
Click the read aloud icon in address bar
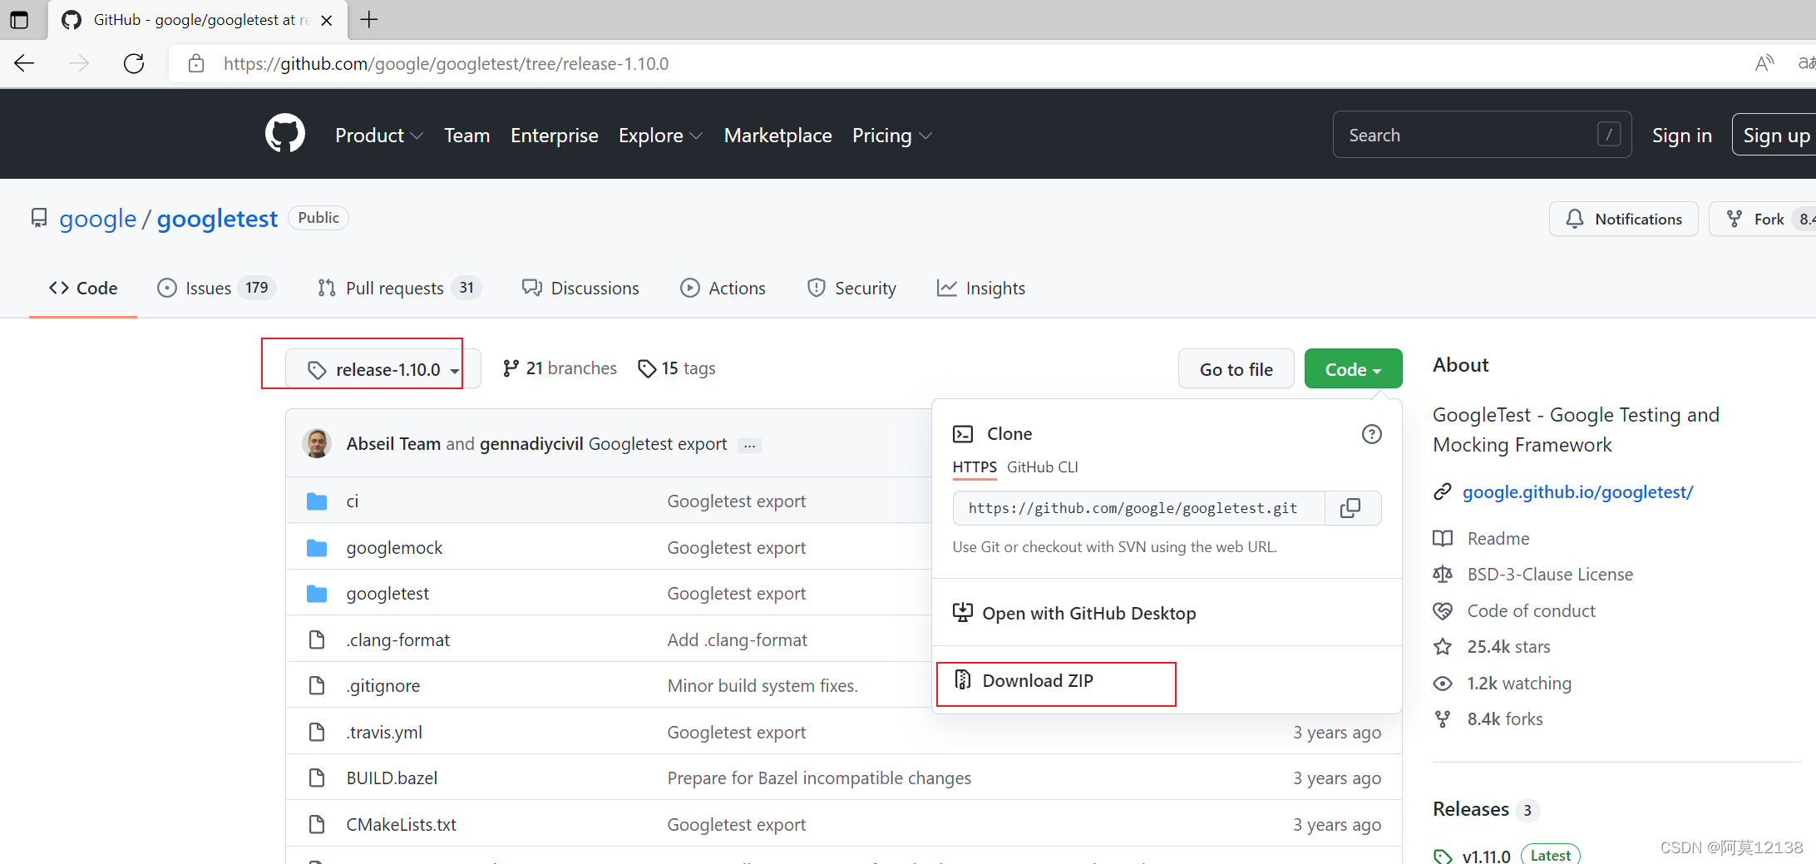point(1764,63)
